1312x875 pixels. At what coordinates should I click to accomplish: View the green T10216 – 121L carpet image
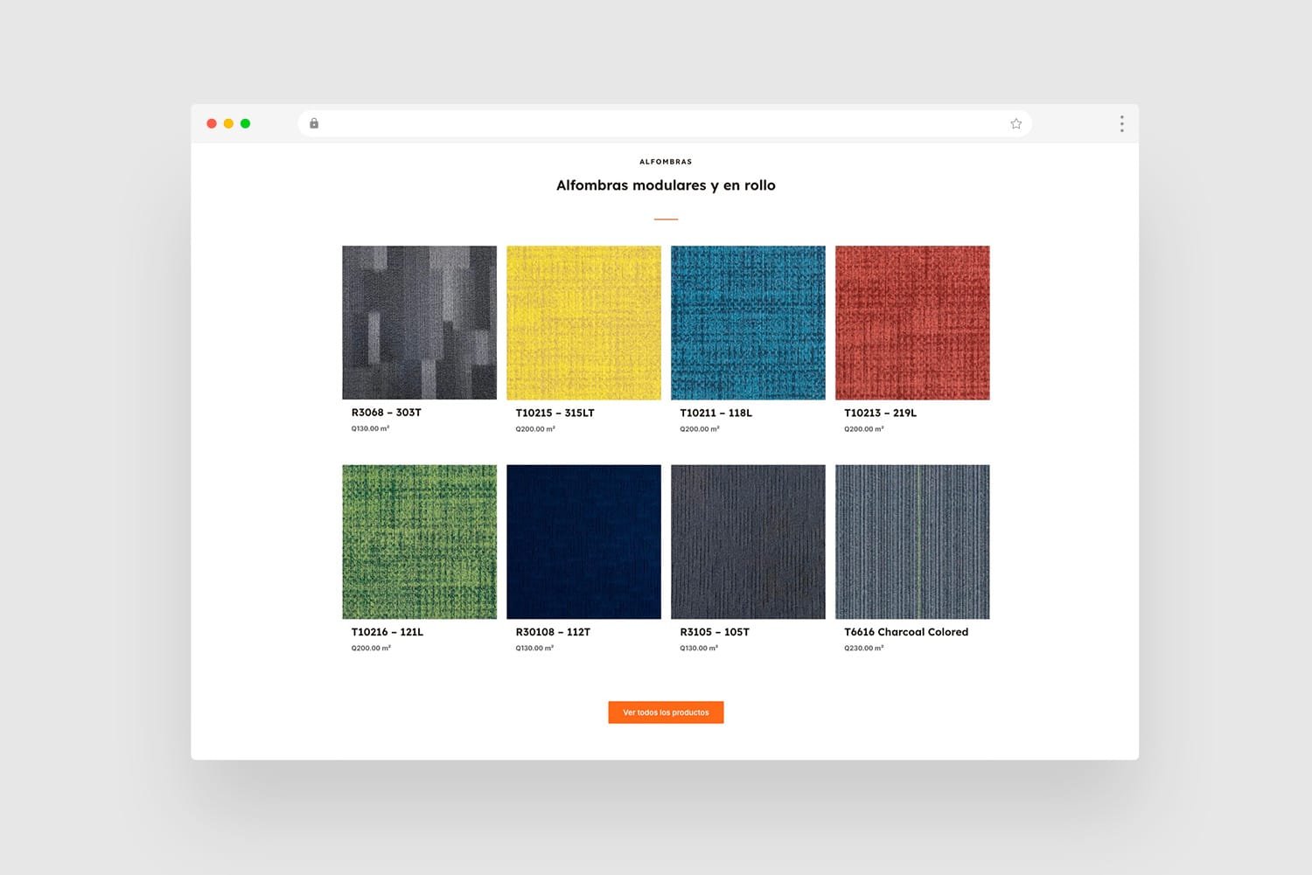(x=419, y=542)
